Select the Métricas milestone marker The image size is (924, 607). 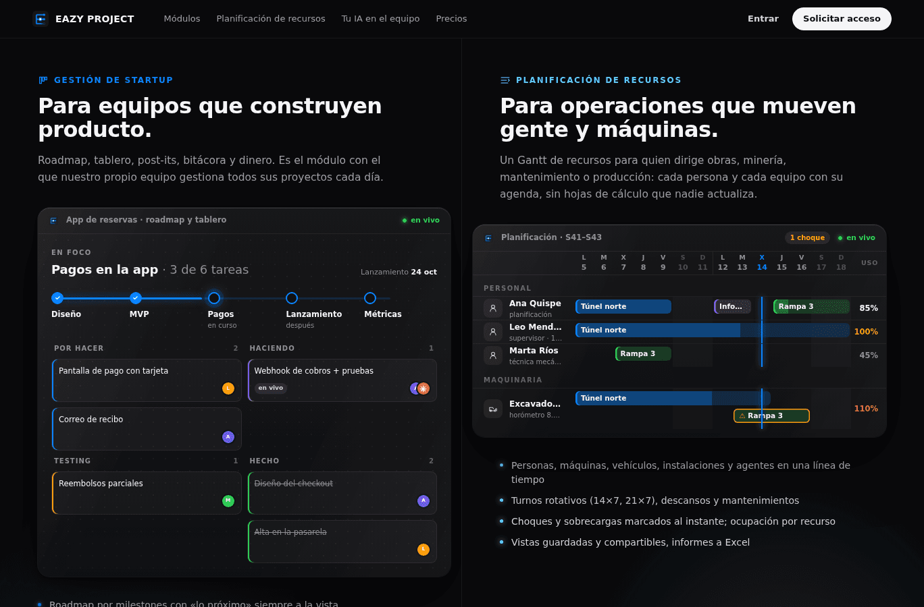[370, 298]
